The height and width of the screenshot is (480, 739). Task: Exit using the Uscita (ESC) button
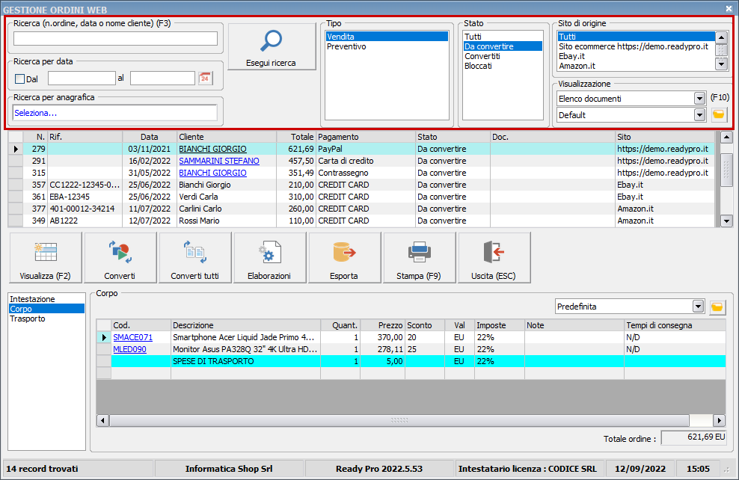tap(494, 258)
